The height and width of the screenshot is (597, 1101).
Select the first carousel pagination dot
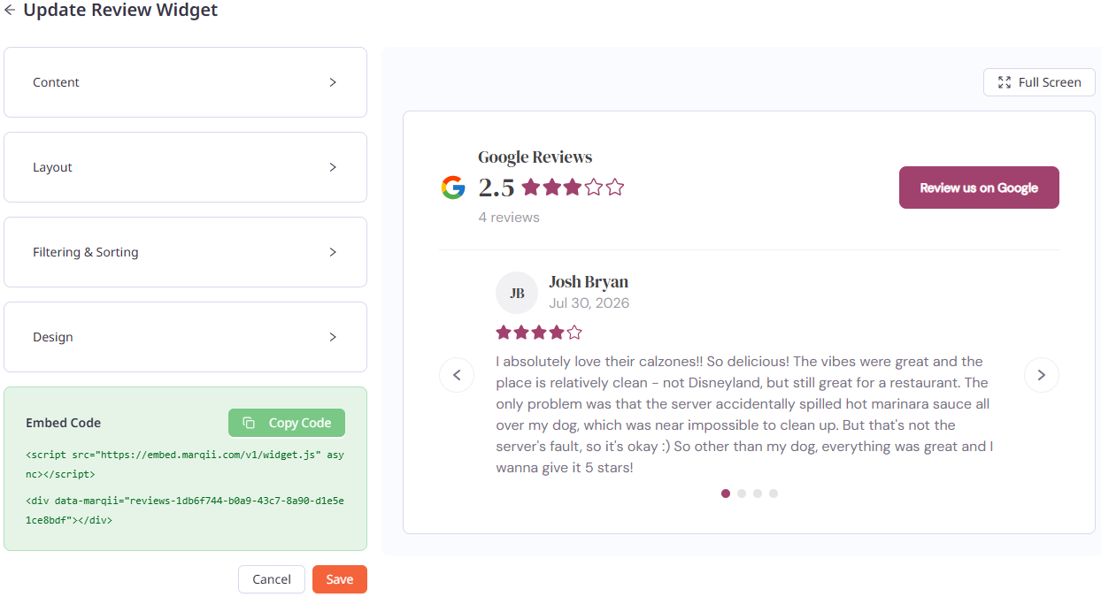tap(726, 494)
